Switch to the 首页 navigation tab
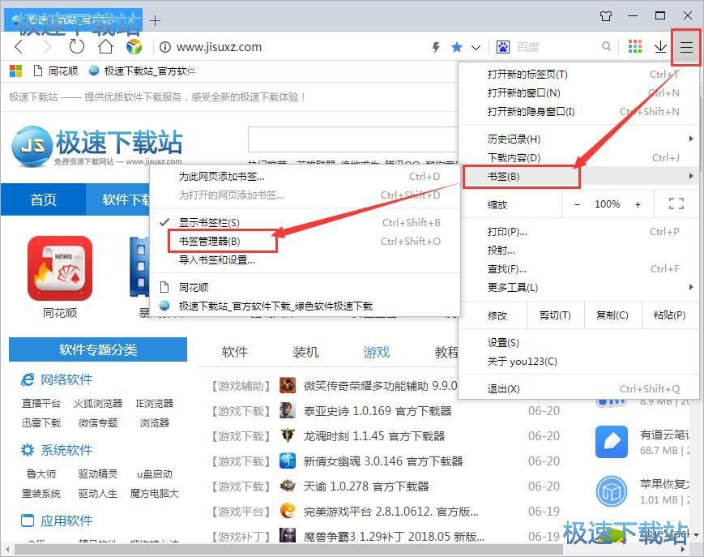704x557 pixels. point(43,199)
